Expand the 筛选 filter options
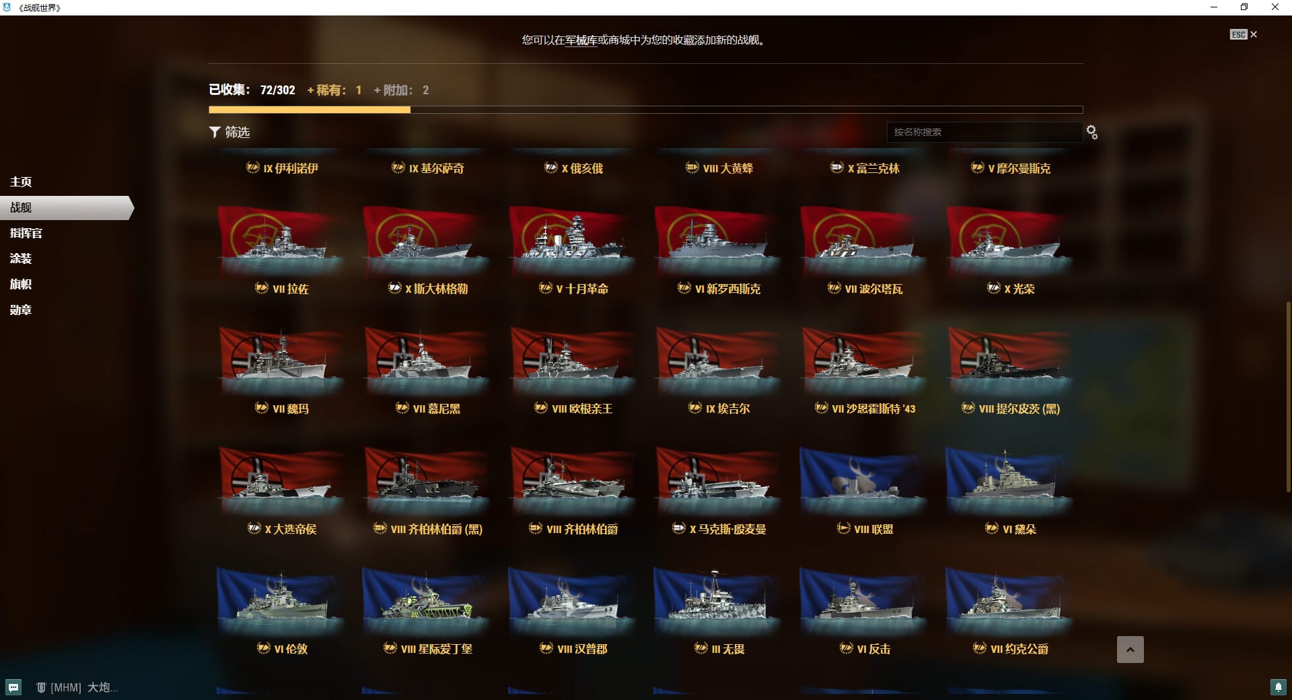The height and width of the screenshot is (700, 1292). coord(229,132)
